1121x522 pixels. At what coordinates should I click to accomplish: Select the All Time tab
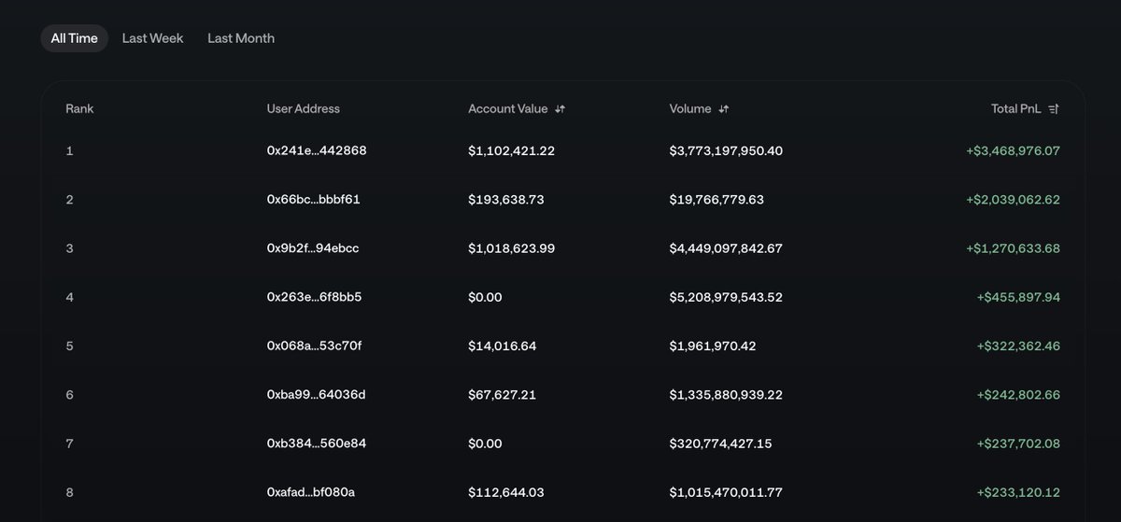click(74, 38)
